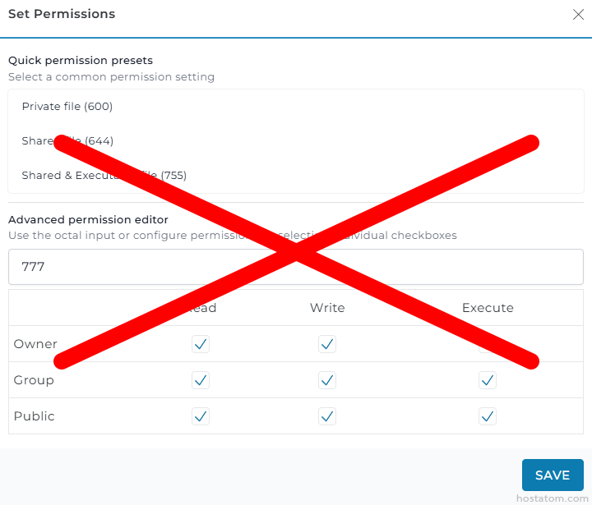Click the Owner row label
The image size is (592, 505).
click(35, 344)
